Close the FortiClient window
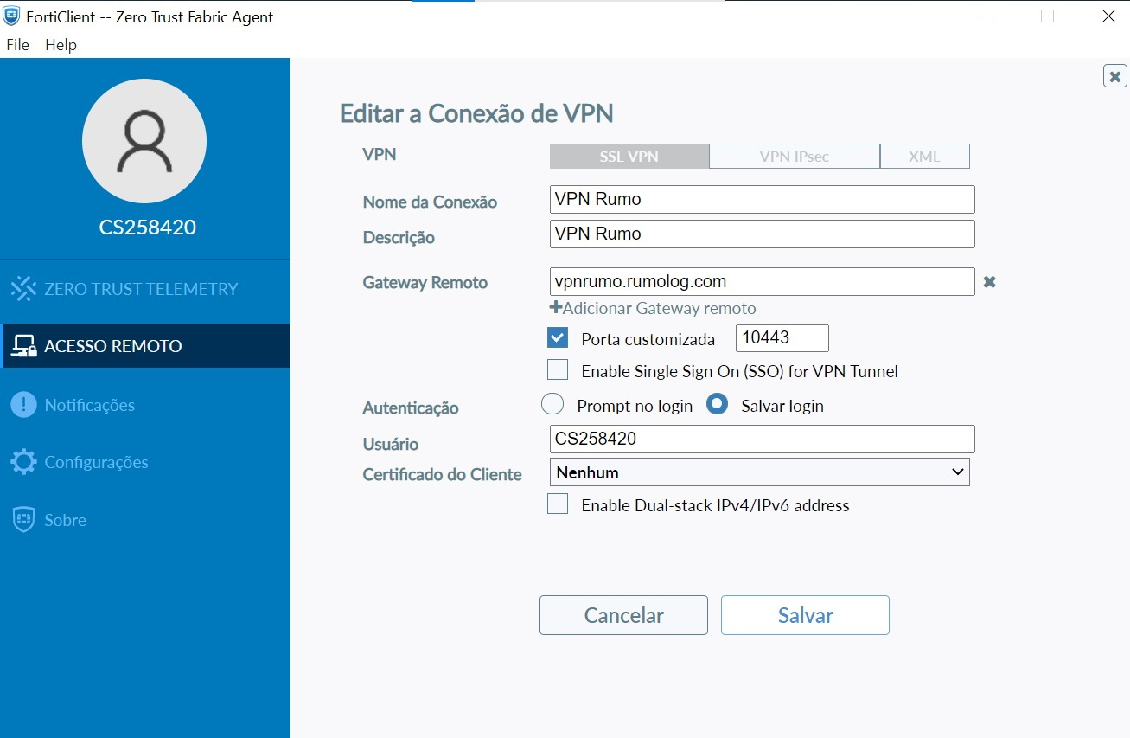This screenshot has height=738, width=1130. [x=1108, y=16]
